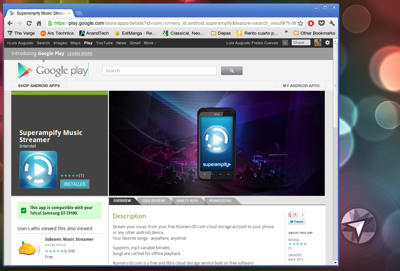Open the SHOP ANDROID APPS tab
The height and width of the screenshot is (271, 400).
click(39, 86)
